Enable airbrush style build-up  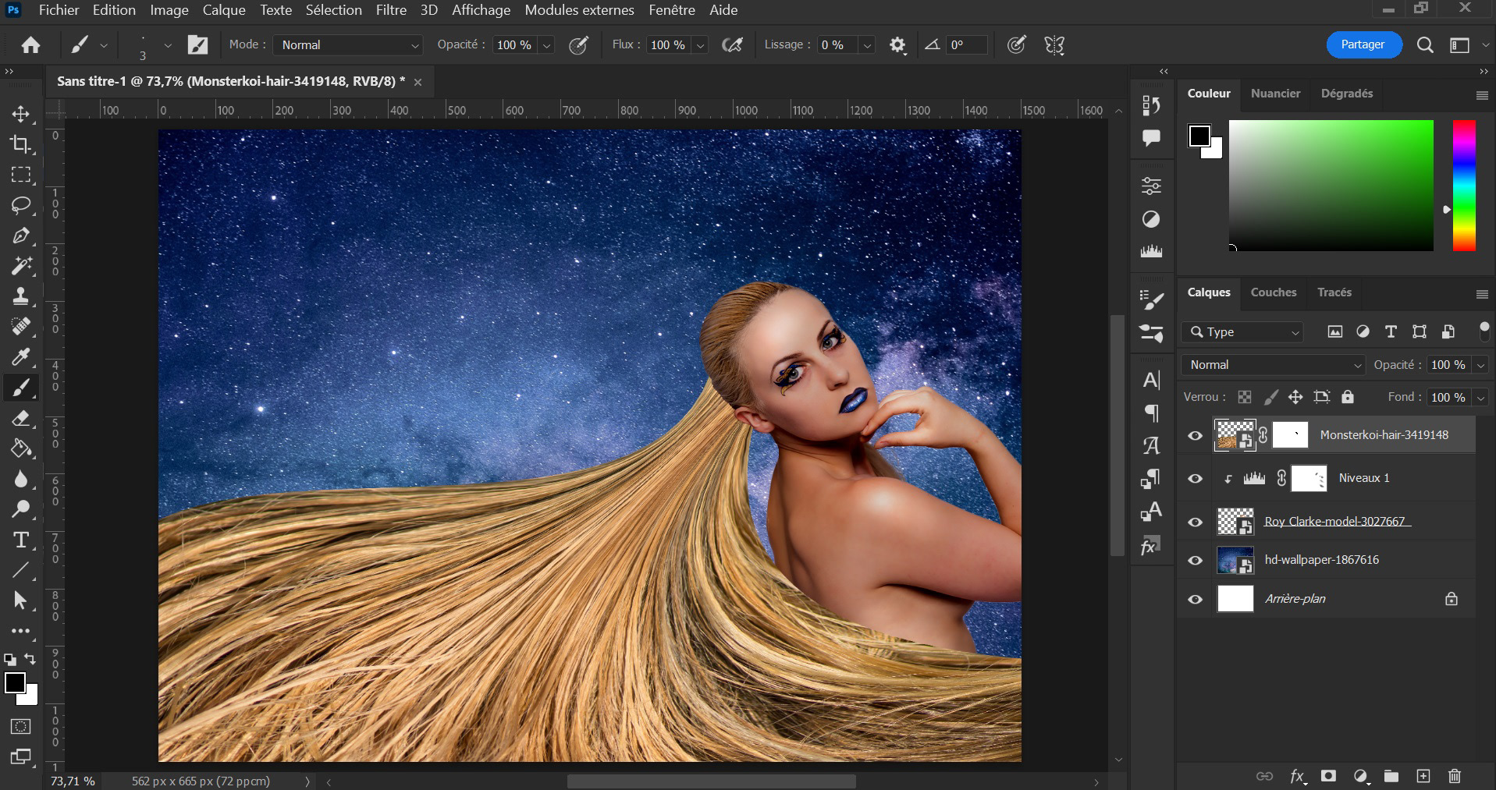point(732,45)
